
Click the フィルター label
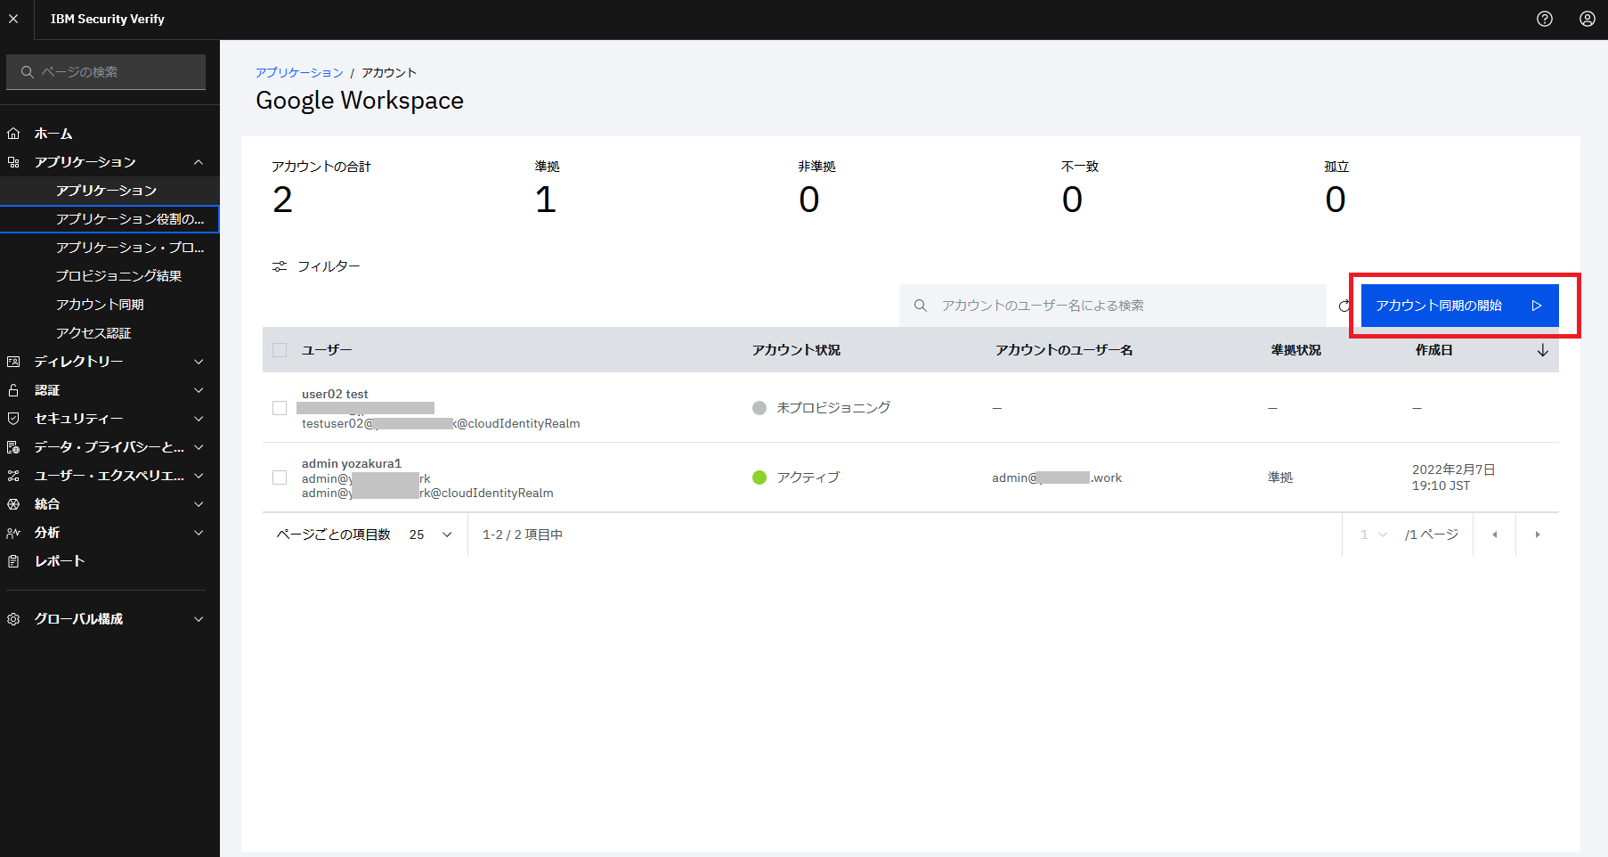point(329,266)
